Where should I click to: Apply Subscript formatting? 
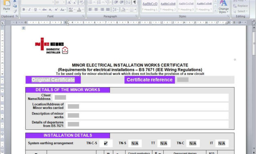[x=50, y=10]
